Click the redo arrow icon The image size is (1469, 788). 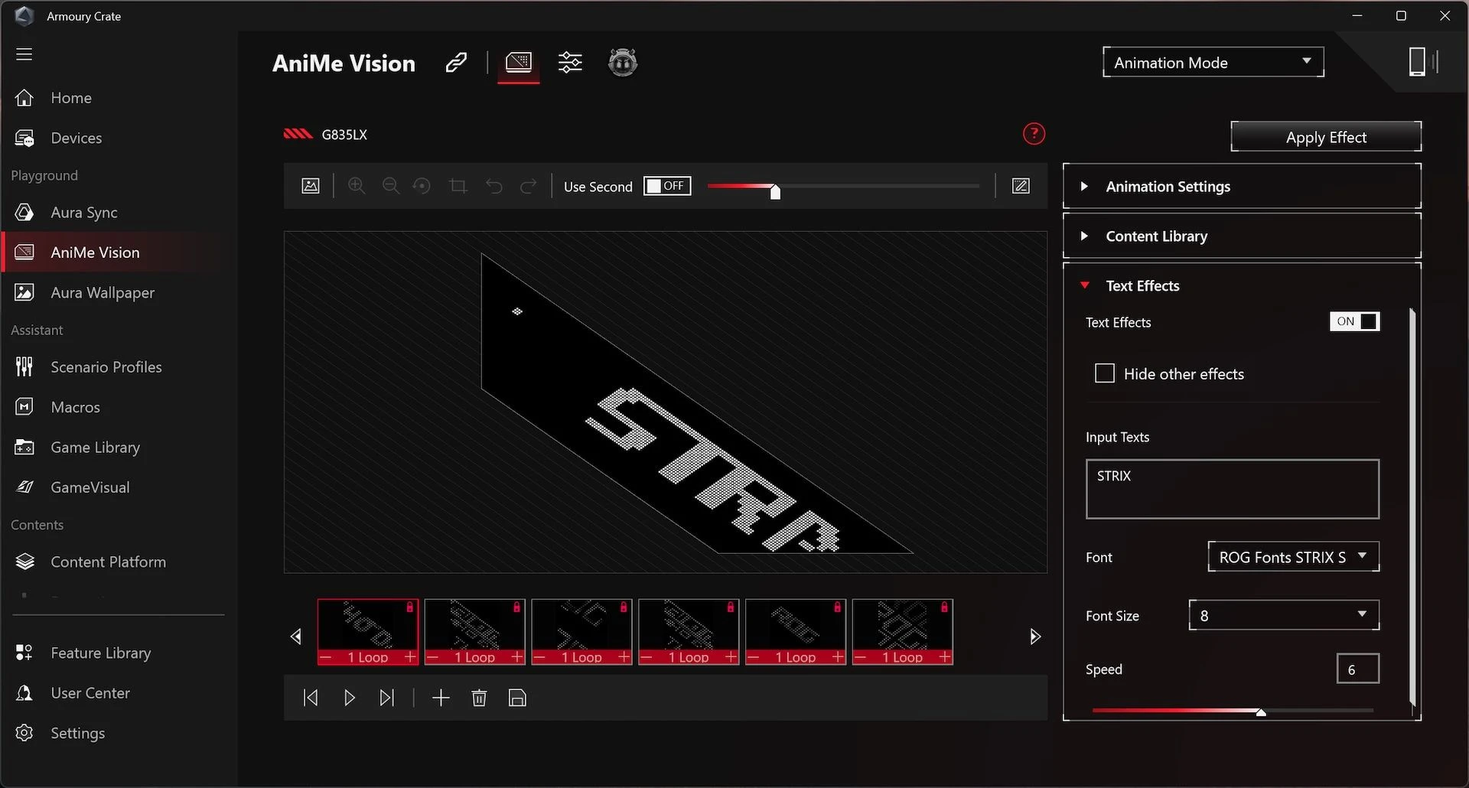pos(528,186)
